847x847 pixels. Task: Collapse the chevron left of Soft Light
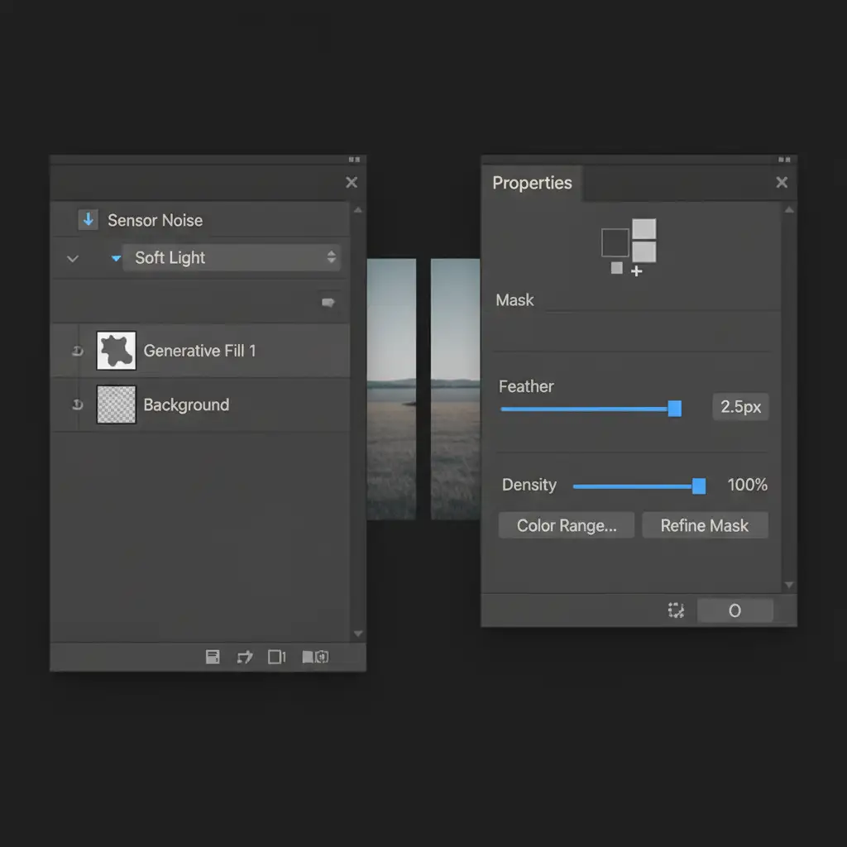click(73, 258)
